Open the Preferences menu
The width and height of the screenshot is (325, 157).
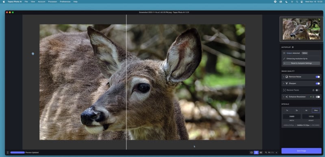click(65, 2)
